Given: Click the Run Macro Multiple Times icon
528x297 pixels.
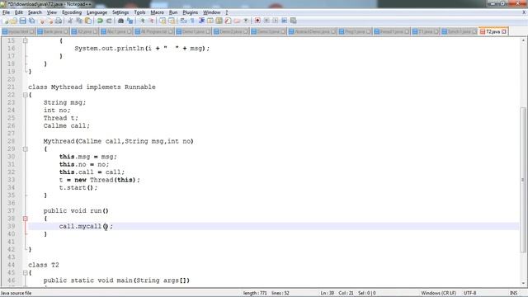Looking at the screenshot, I should coord(284,21).
